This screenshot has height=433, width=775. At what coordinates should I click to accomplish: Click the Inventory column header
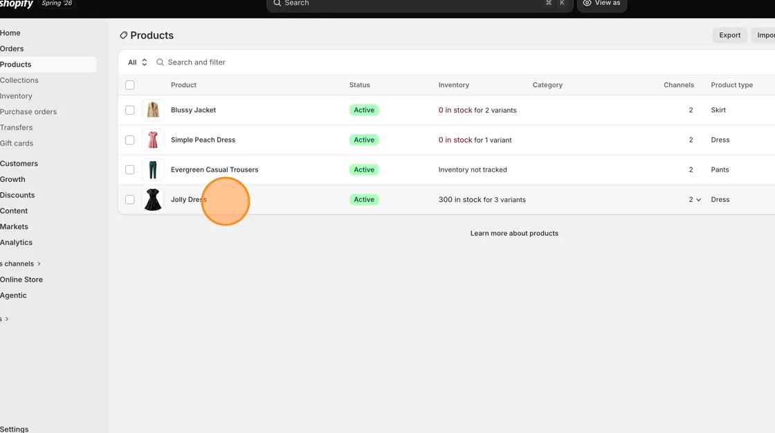454,85
